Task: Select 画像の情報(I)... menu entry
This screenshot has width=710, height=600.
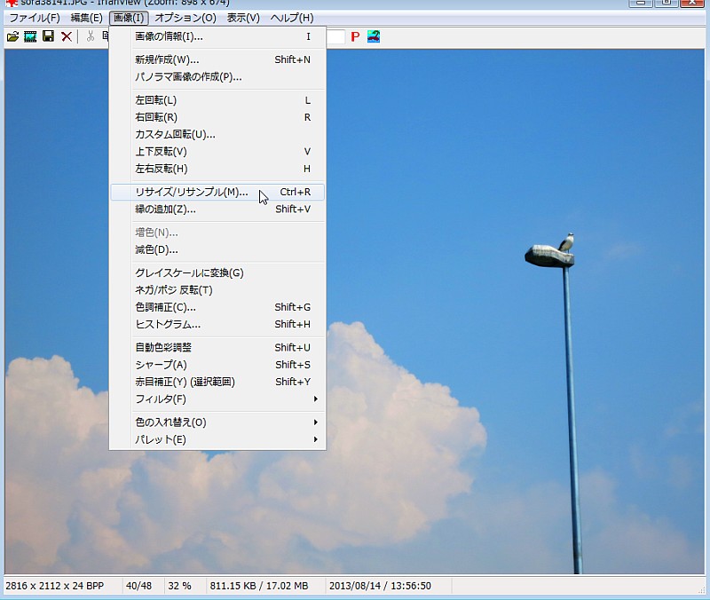Action: click(x=217, y=36)
